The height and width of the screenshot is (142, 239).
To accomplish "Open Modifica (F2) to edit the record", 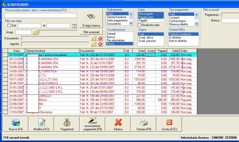I will pos(41,124).
